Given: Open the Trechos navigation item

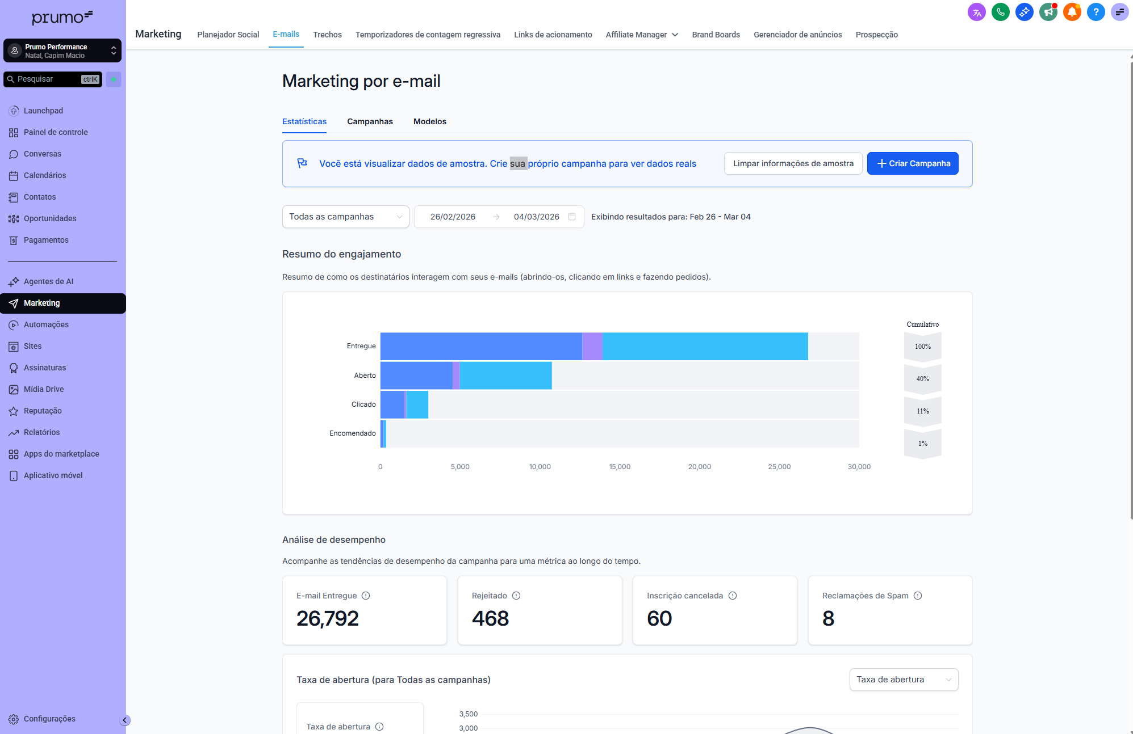Looking at the screenshot, I should pyautogui.click(x=327, y=35).
